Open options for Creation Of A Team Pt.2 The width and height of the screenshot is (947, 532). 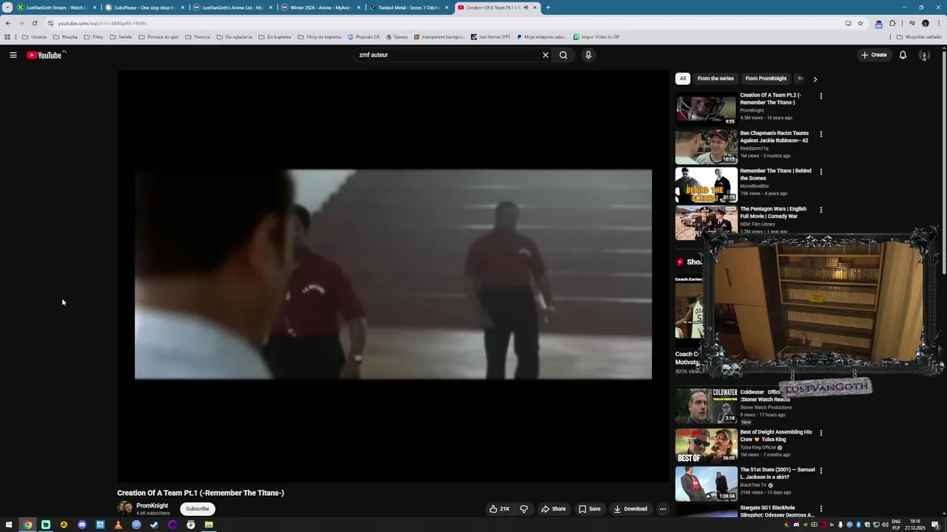(x=820, y=96)
